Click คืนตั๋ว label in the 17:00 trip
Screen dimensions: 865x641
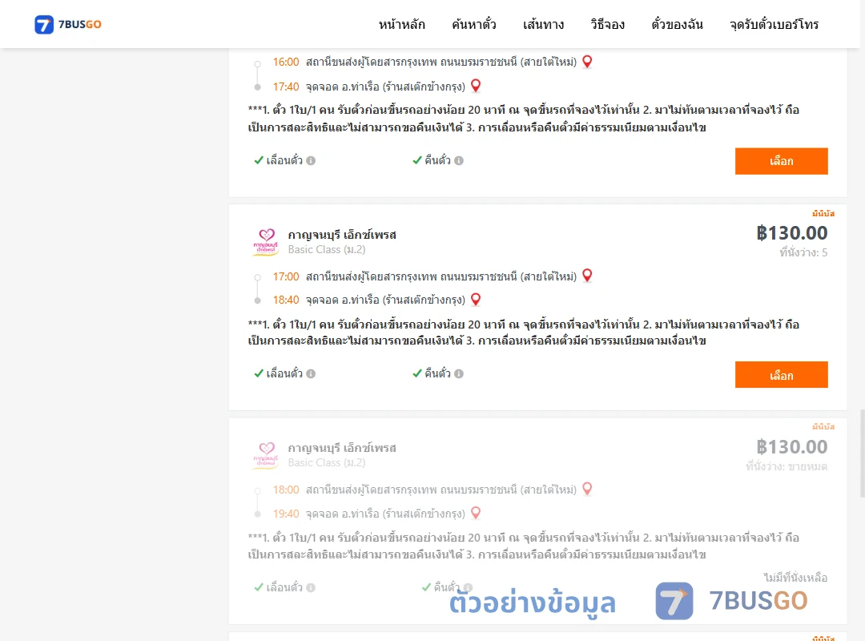point(437,373)
